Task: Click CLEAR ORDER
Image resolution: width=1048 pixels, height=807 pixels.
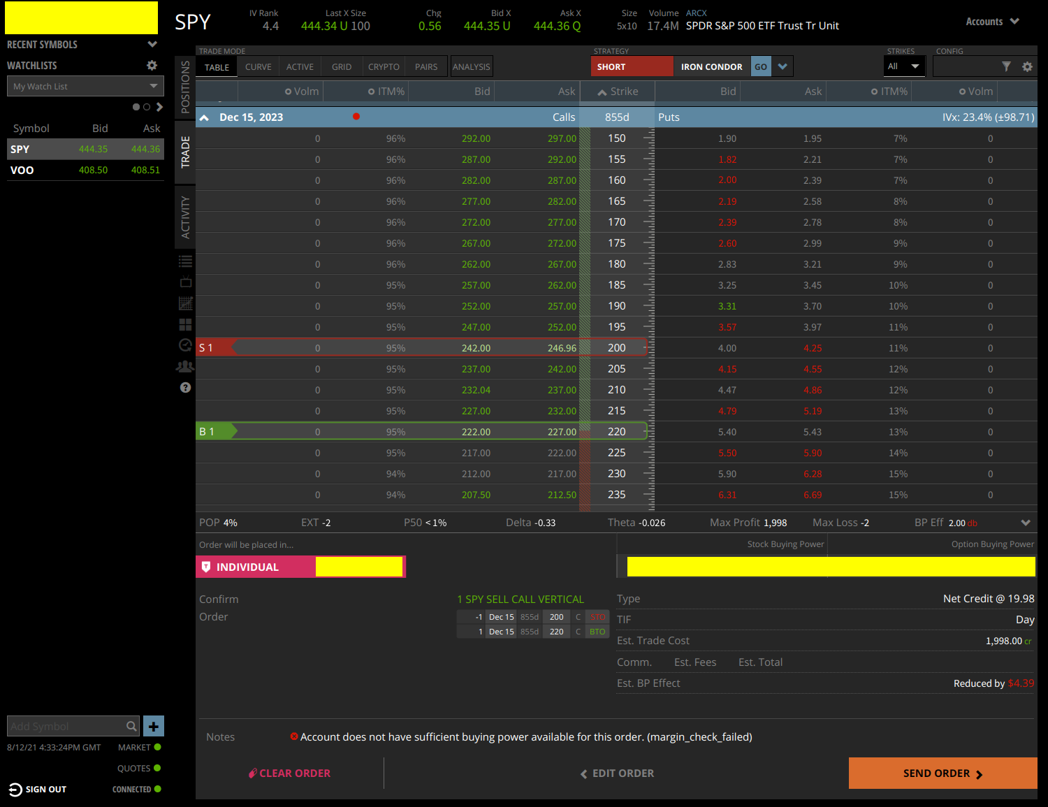Action: 289,773
